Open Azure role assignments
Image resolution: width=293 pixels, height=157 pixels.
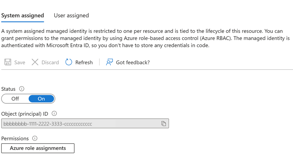[x=38, y=148]
